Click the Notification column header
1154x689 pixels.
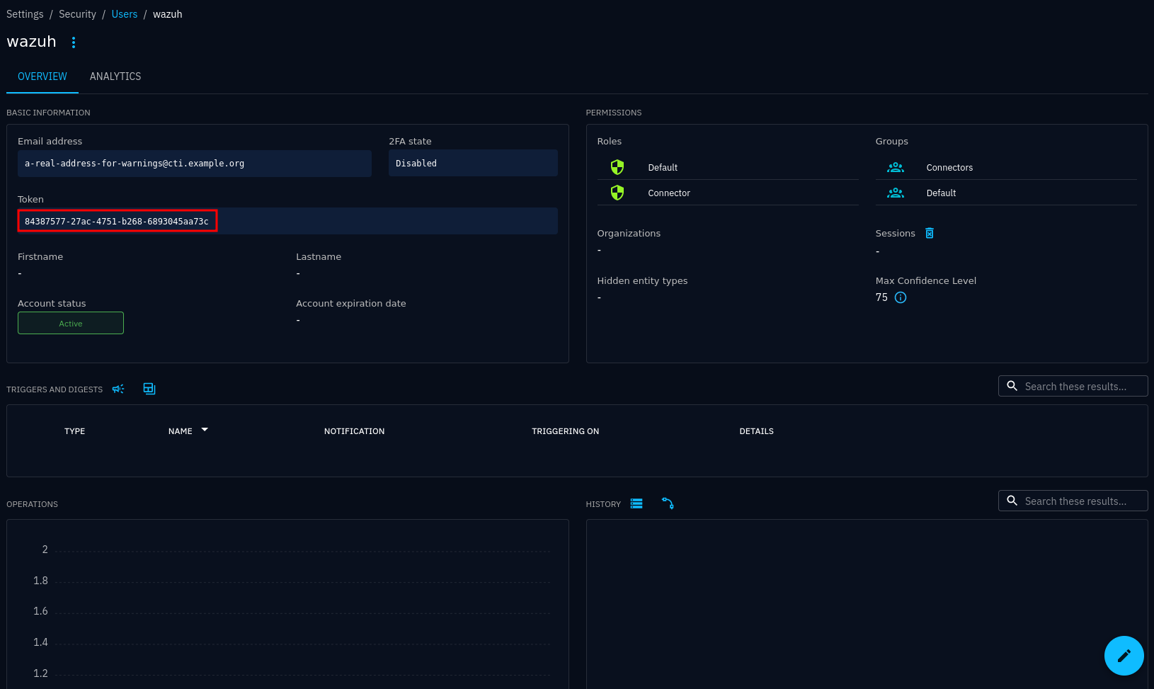coord(354,431)
